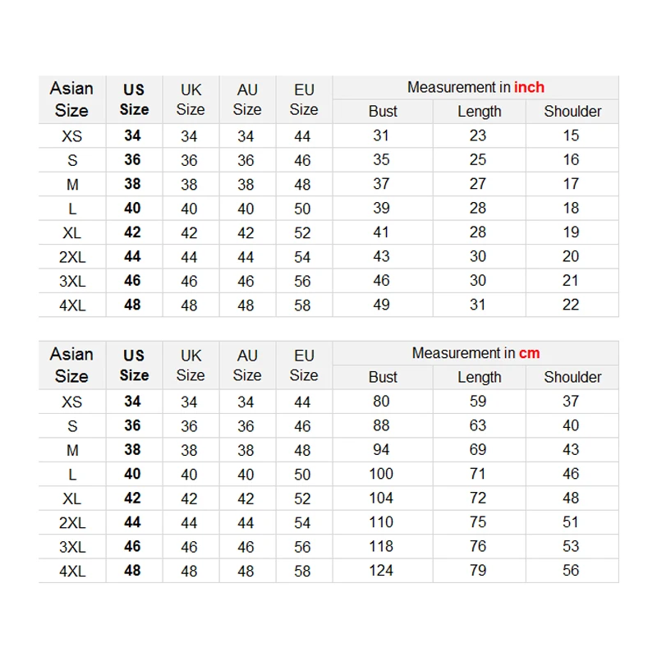The width and height of the screenshot is (657, 657).
Task: Click the Shoulder value 15 for XS
Action: pos(571,136)
